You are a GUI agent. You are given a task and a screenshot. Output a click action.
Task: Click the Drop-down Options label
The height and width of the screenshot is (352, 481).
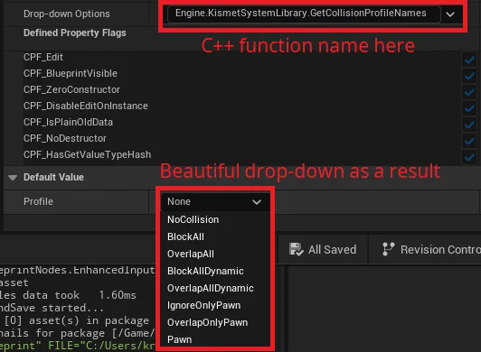pos(67,14)
